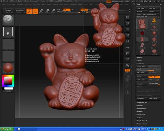The image size is (164, 131).
Task: Select the Scale gizmo in the top shelf
Action: tap(47, 11)
